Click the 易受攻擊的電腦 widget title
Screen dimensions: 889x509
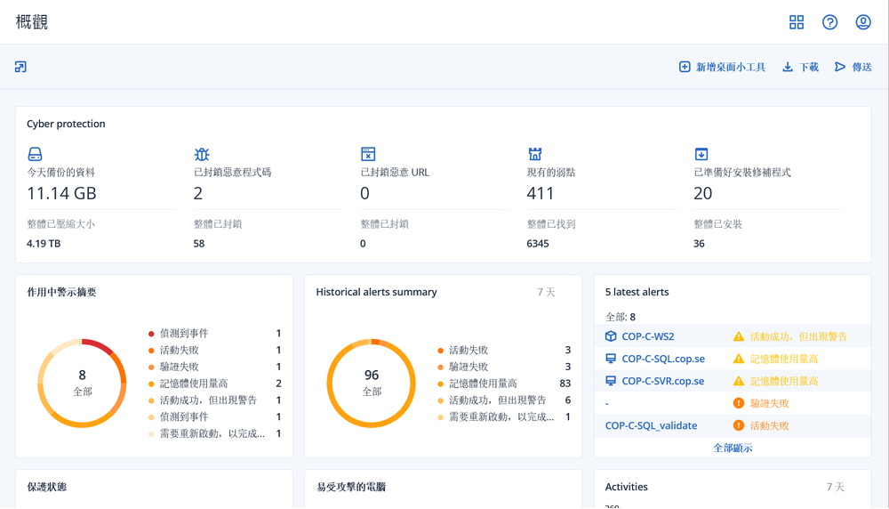click(x=351, y=487)
